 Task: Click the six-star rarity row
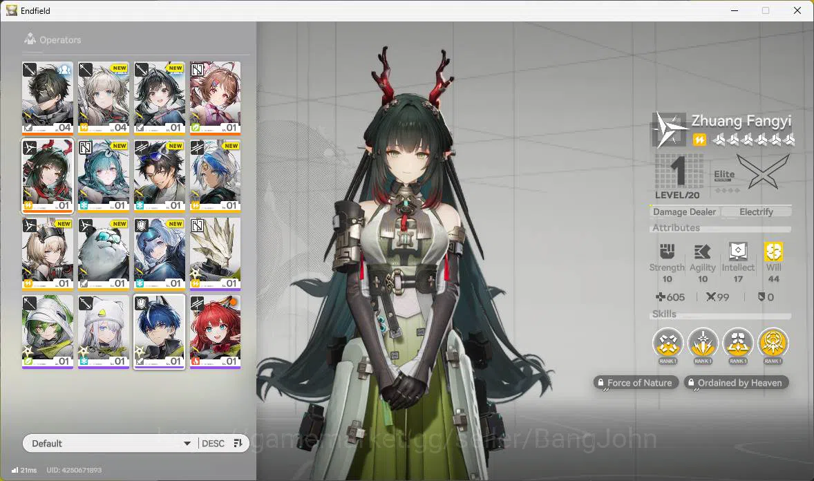click(753, 139)
